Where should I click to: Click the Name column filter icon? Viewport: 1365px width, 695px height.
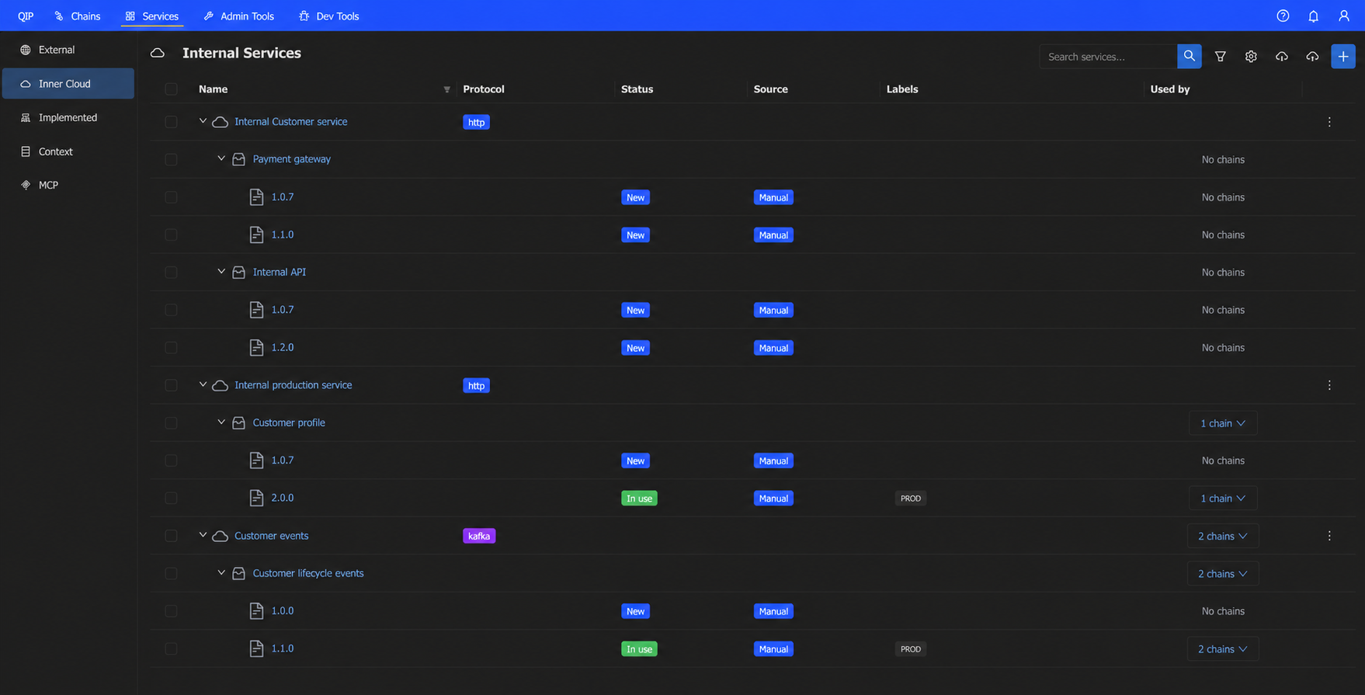coord(446,89)
